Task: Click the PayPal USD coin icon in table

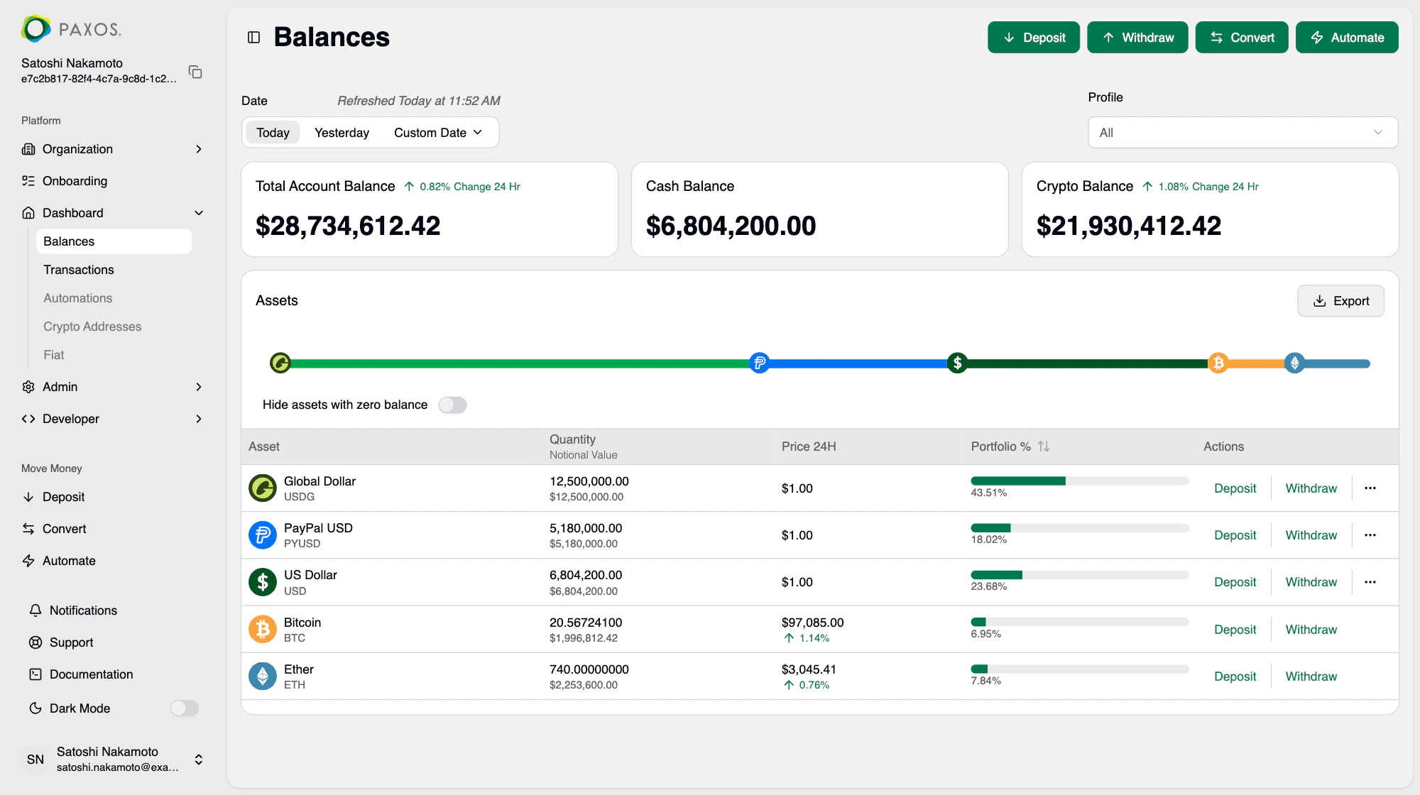Action: (x=263, y=535)
